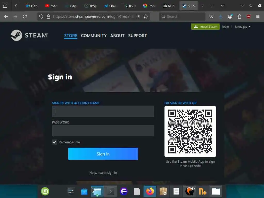Open the Firefox hamburger application menu
The height and width of the screenshot is (198, 264).
click(x=258, y=16)
